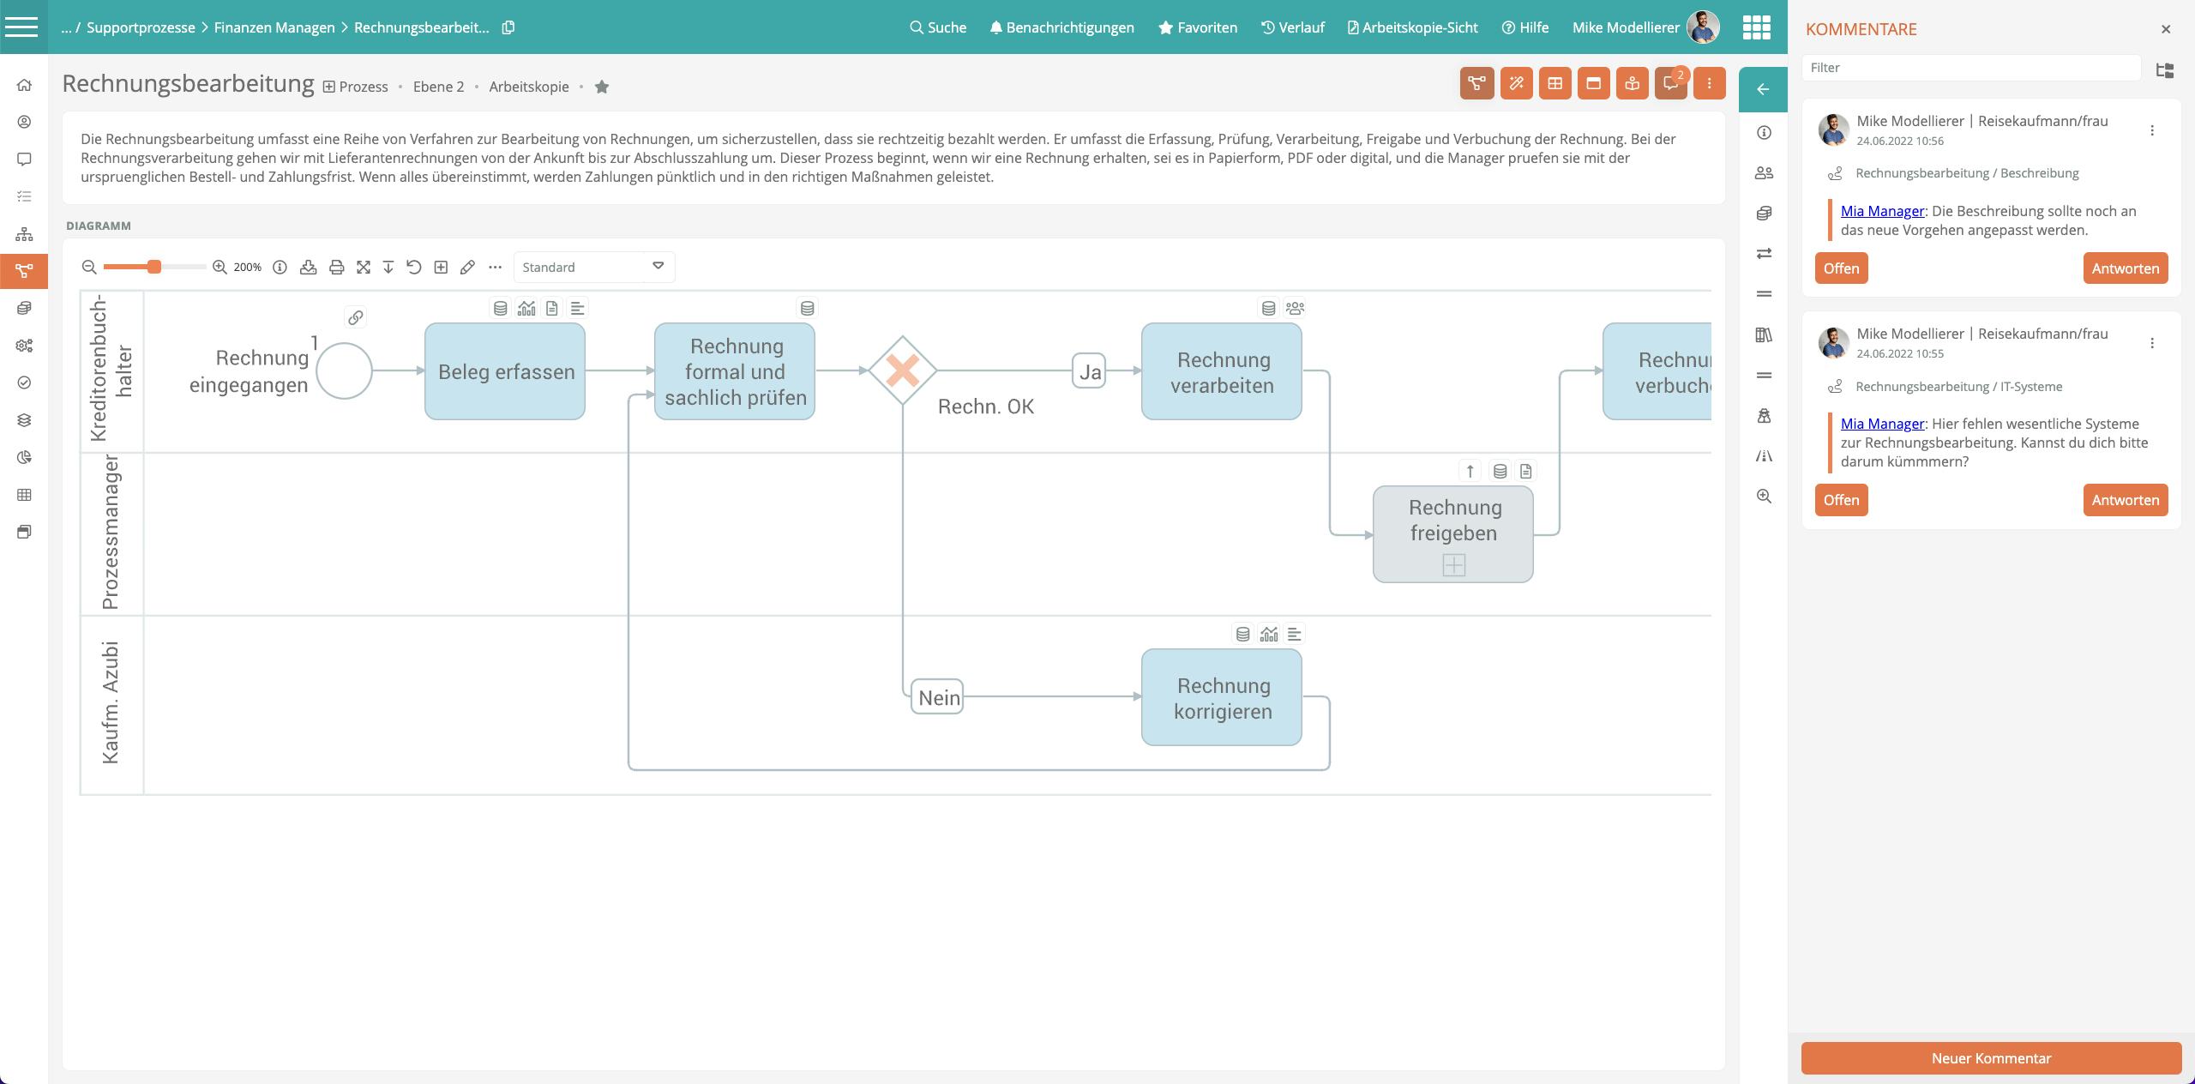Viewport: 2195px width, 1084px height.
Task: Toggle the favorite star next to Arbeitskopie
Action: [x=602, y=87]
